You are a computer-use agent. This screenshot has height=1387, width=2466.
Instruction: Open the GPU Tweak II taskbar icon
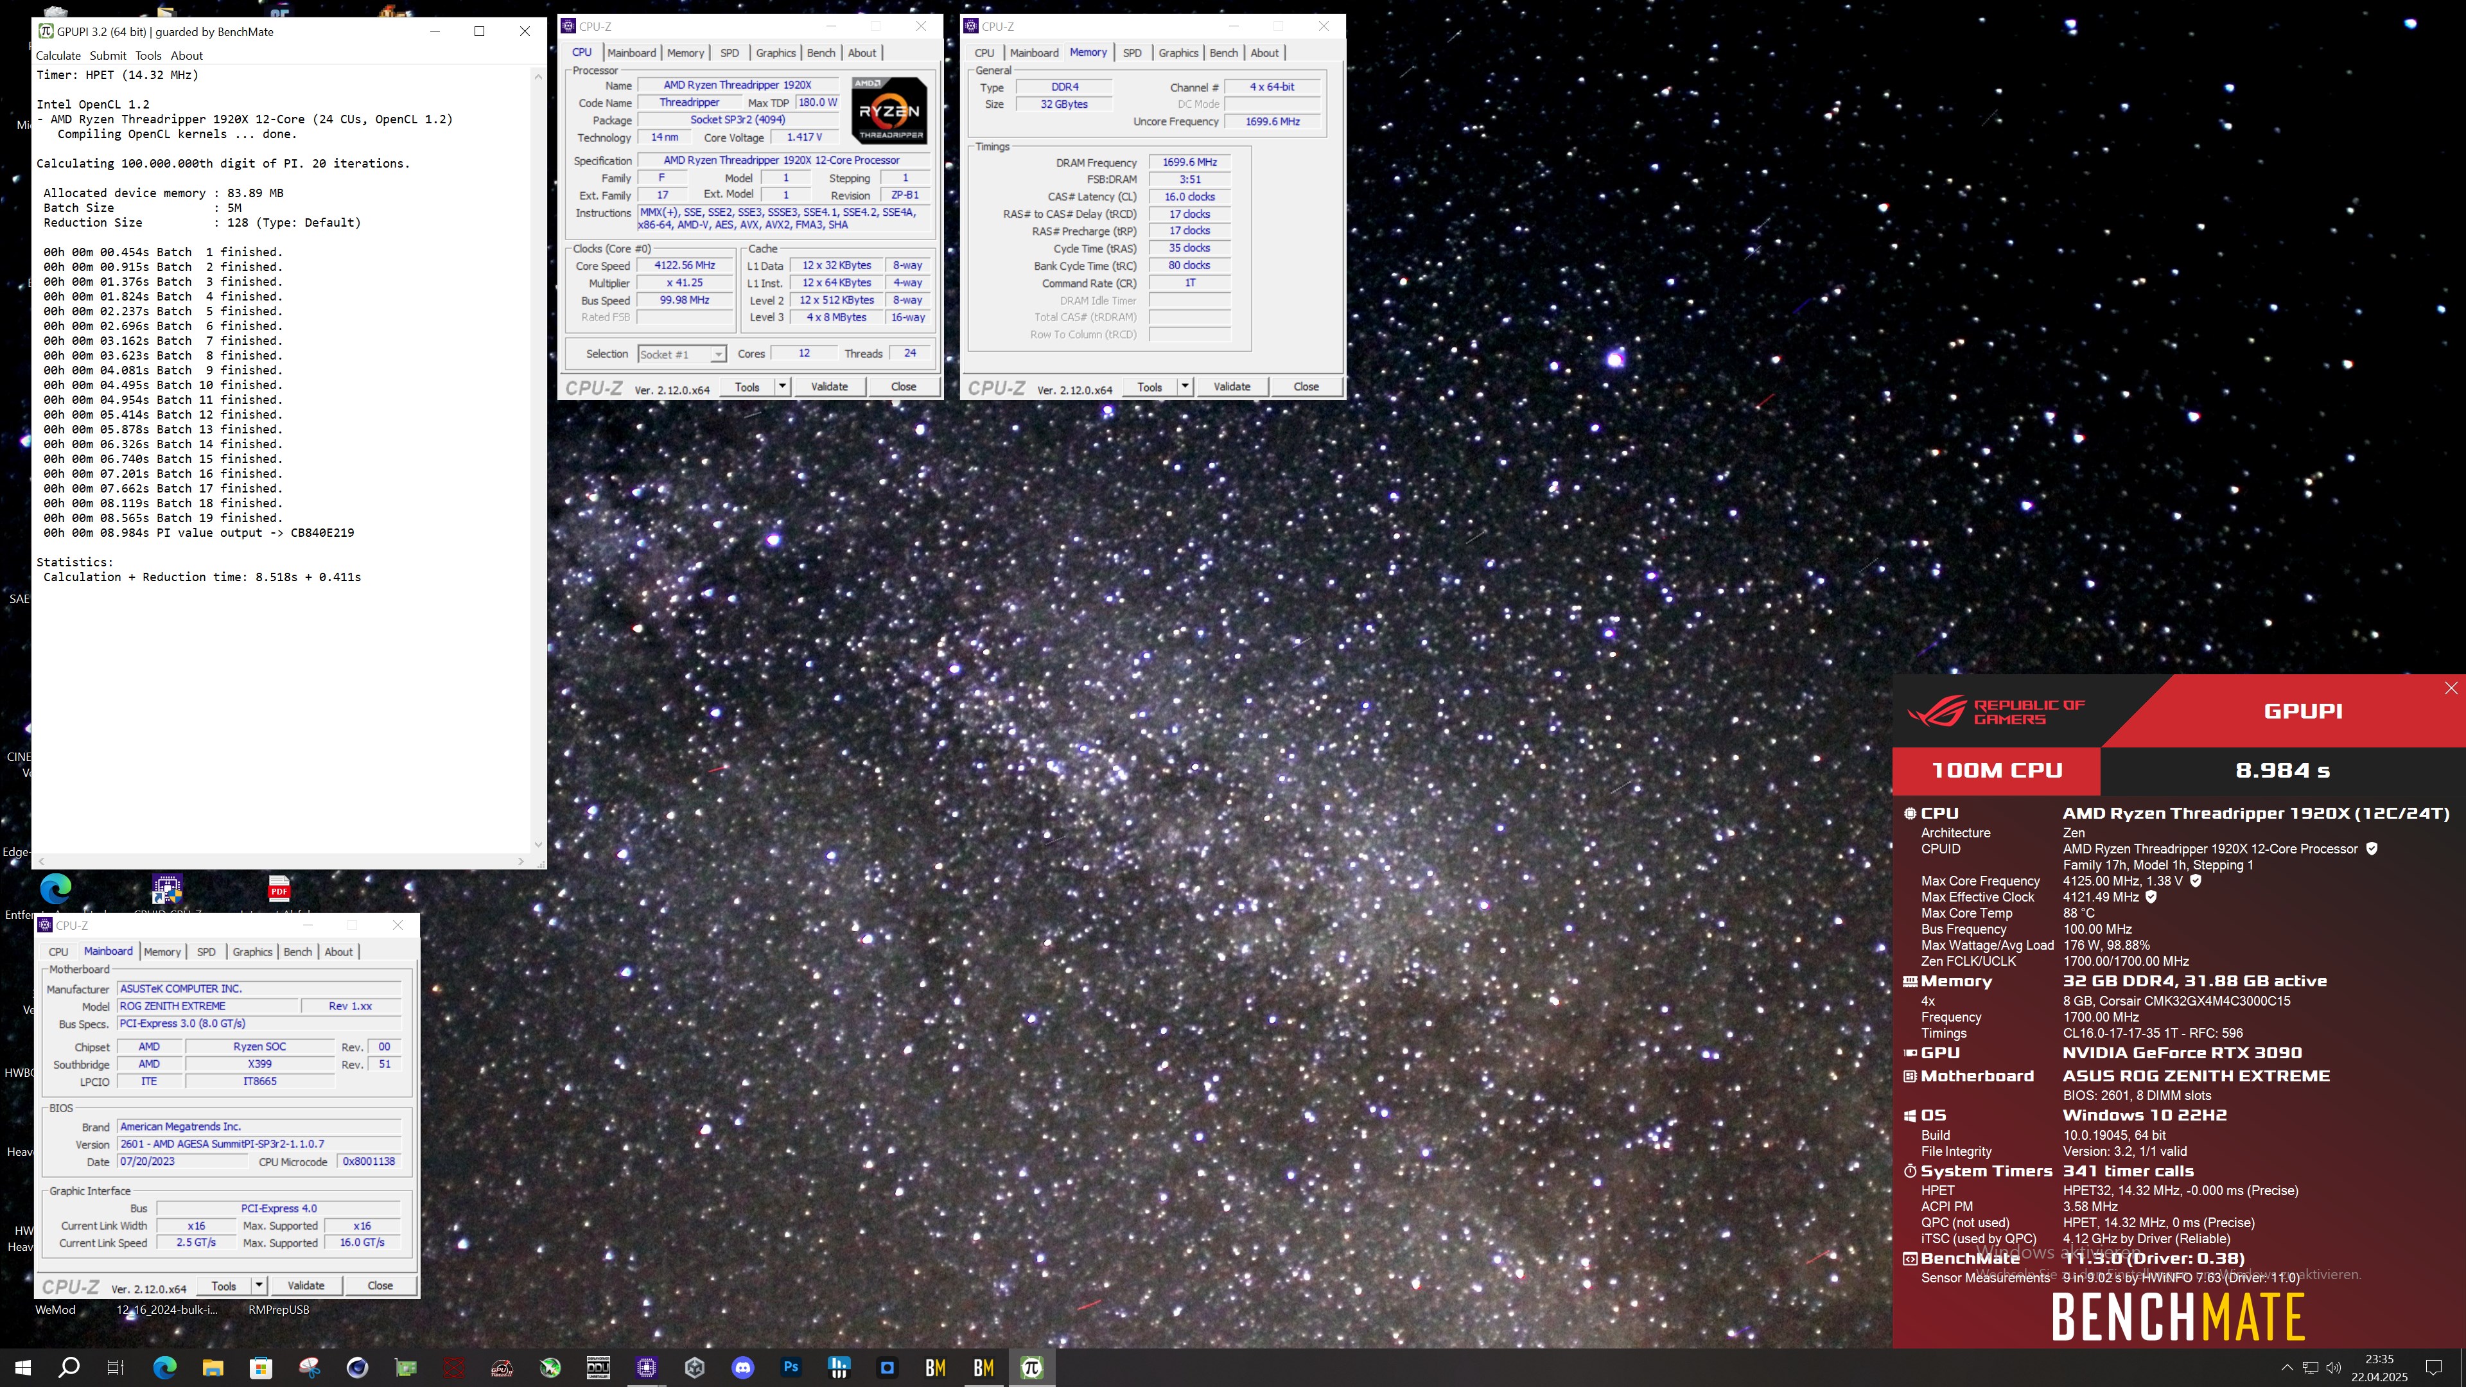coord(502,1368)
